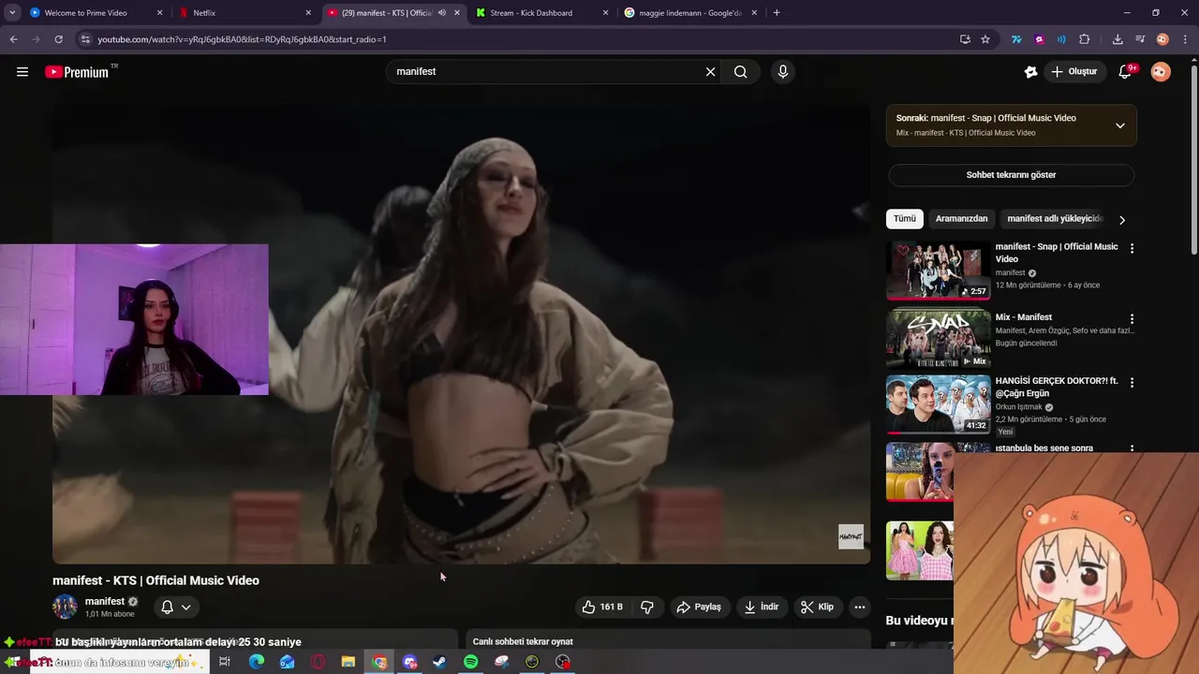Click the video title manifest - KTS
Viewport: 1199px width, 674px height.
point(155,580)
